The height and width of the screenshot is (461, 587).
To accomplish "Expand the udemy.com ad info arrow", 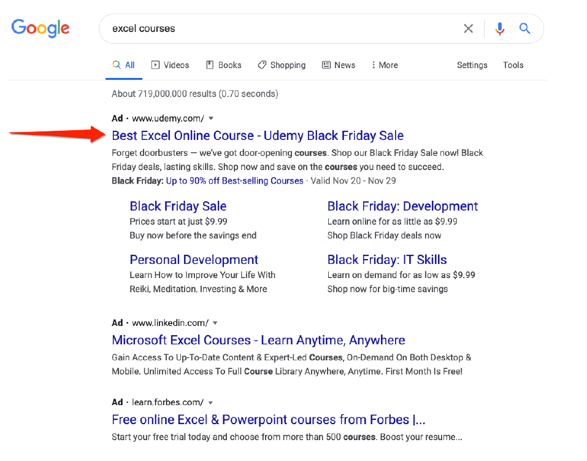I will point(211,118).
